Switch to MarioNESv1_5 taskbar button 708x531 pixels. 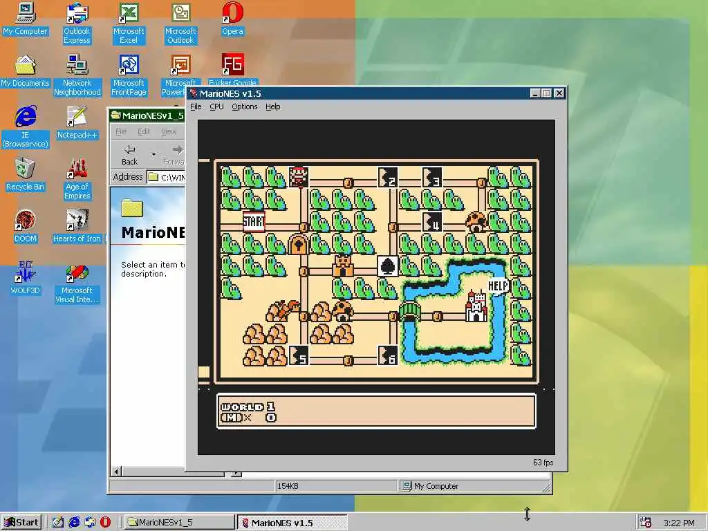tap(178, 522)
